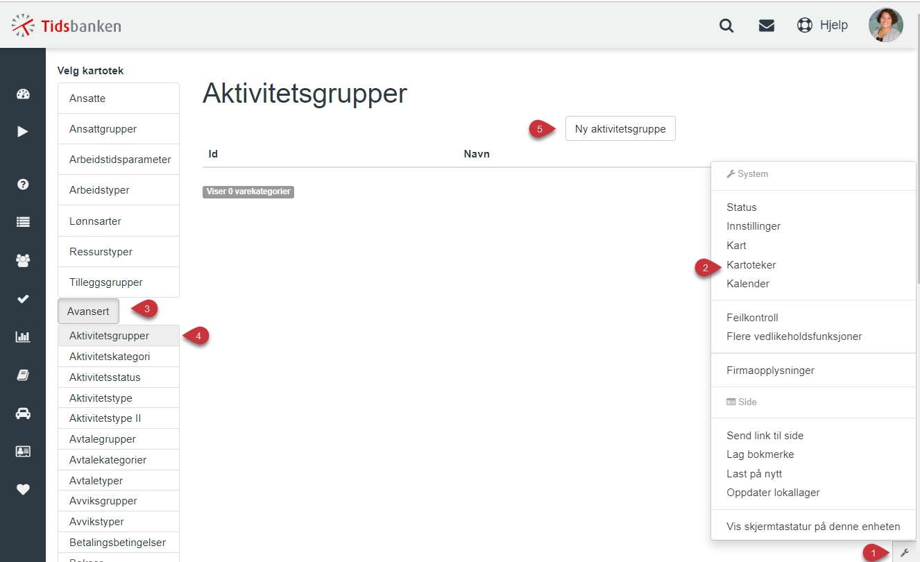The image size is (920, 562).
Task: Select Aktivitetstype in list
Action: [x=119, y=398]
